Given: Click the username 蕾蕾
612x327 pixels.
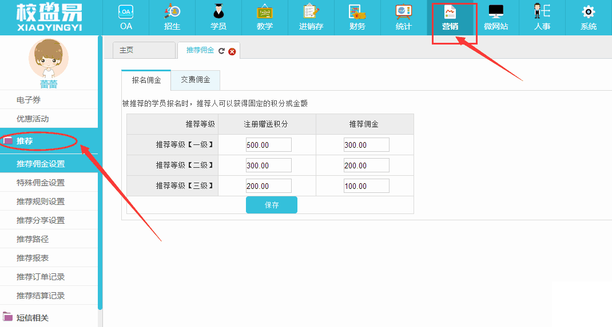Looking at the screenshot, I should point(49,84).
